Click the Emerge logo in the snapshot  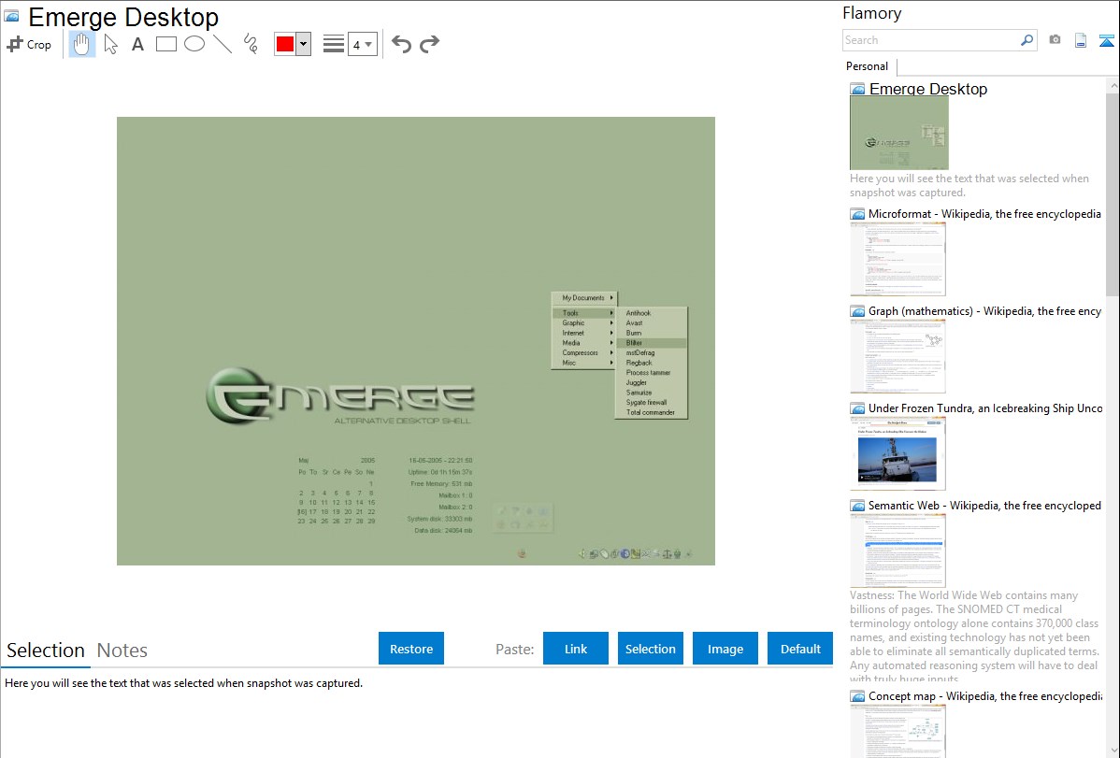(x=340, y=396)
